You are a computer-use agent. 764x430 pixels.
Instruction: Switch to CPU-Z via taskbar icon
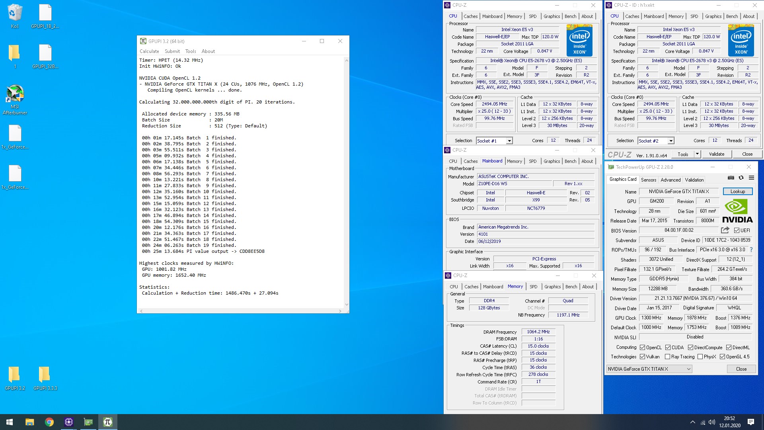click(x=68, y=422)
